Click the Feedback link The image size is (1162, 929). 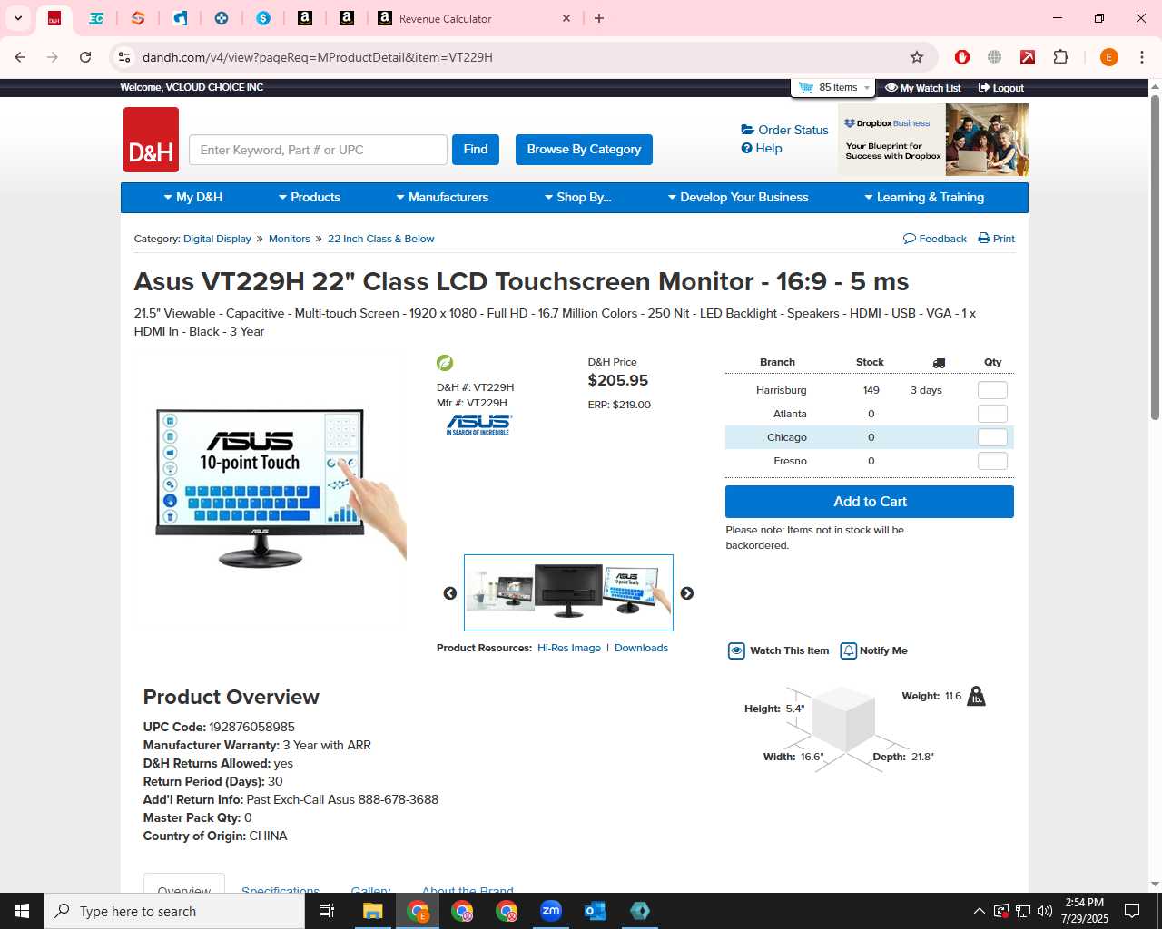[x=935, y=239]
